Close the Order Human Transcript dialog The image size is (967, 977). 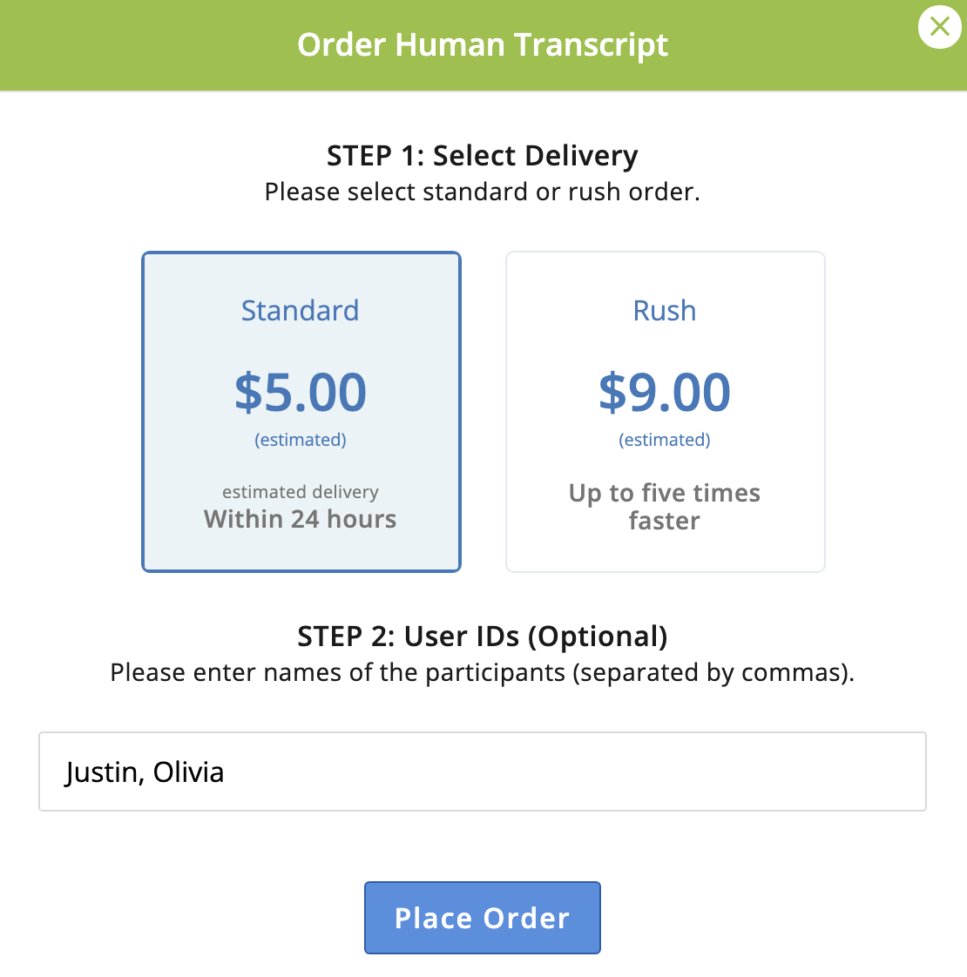[939, 27]
